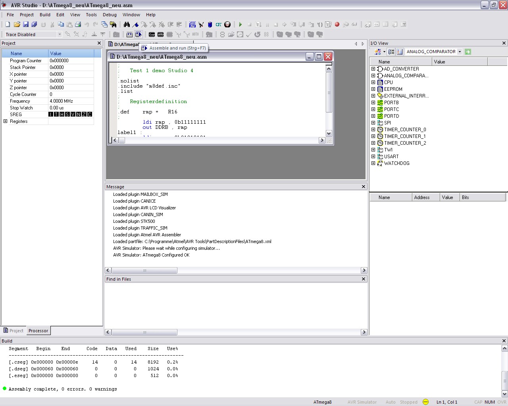Click the I/O View filter icon with colored arrows
The width and height of the screenshot is (508, 406).
[x=378, y=52]
